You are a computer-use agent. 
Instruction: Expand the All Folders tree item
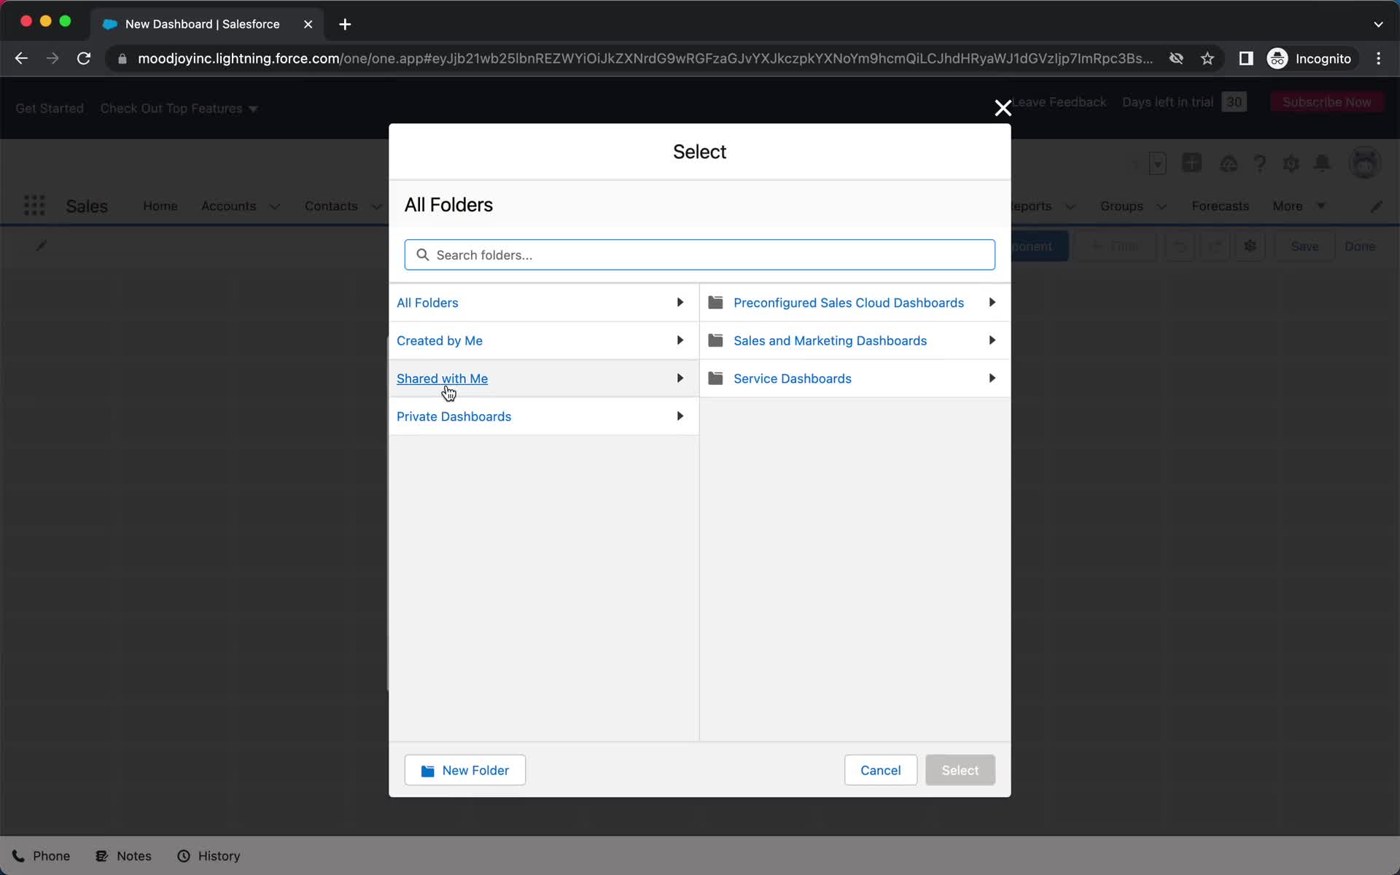pos(680,303)
